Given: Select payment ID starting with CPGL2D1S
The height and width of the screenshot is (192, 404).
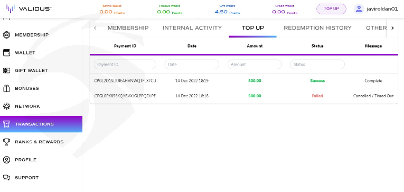Looking at the screenshot, I should tap(125, 81).
